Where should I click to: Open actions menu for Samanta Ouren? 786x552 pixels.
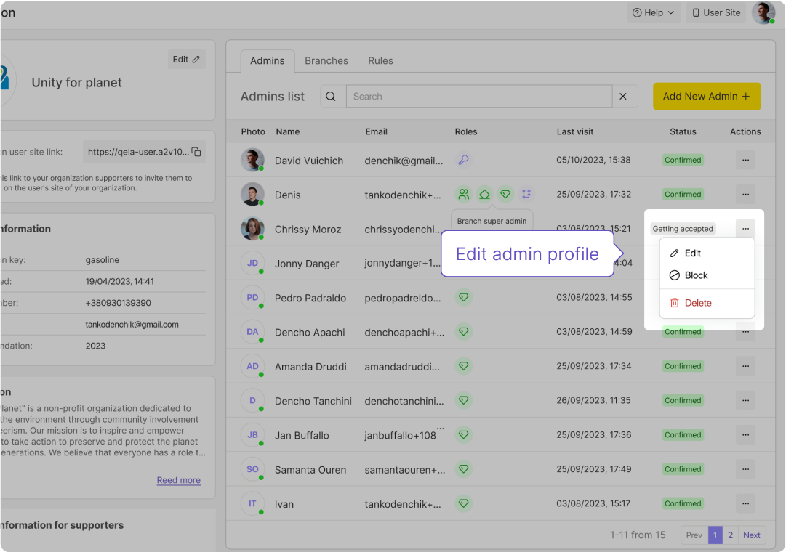[x=745, y=469]
